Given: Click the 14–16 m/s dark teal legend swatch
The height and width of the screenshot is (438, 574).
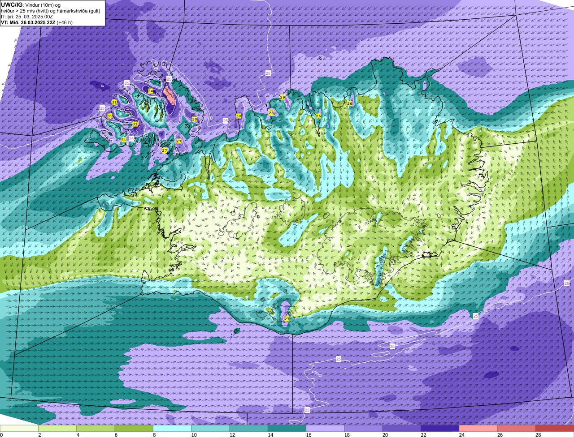Looking at the screenshot, I should [287, 429].
